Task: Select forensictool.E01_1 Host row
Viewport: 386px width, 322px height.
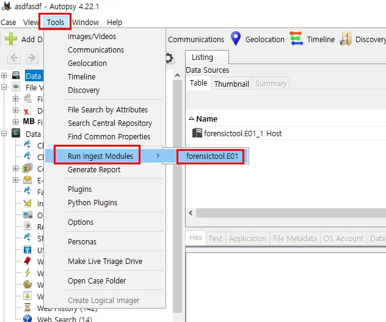Action: click(286, 133)
